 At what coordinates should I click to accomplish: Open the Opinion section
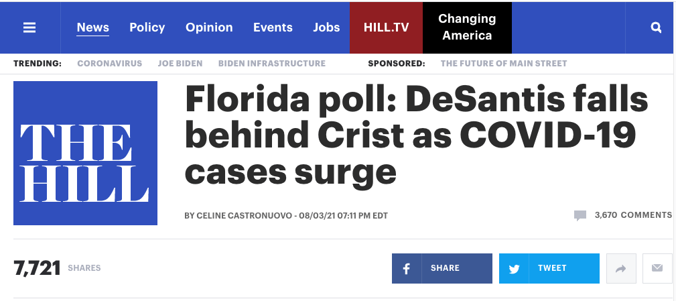[x=209, y=27]
